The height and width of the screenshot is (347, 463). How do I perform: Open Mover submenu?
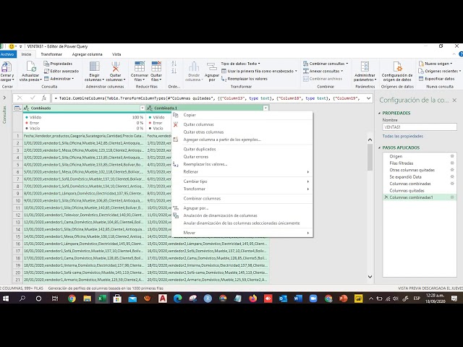click(242, 233)
